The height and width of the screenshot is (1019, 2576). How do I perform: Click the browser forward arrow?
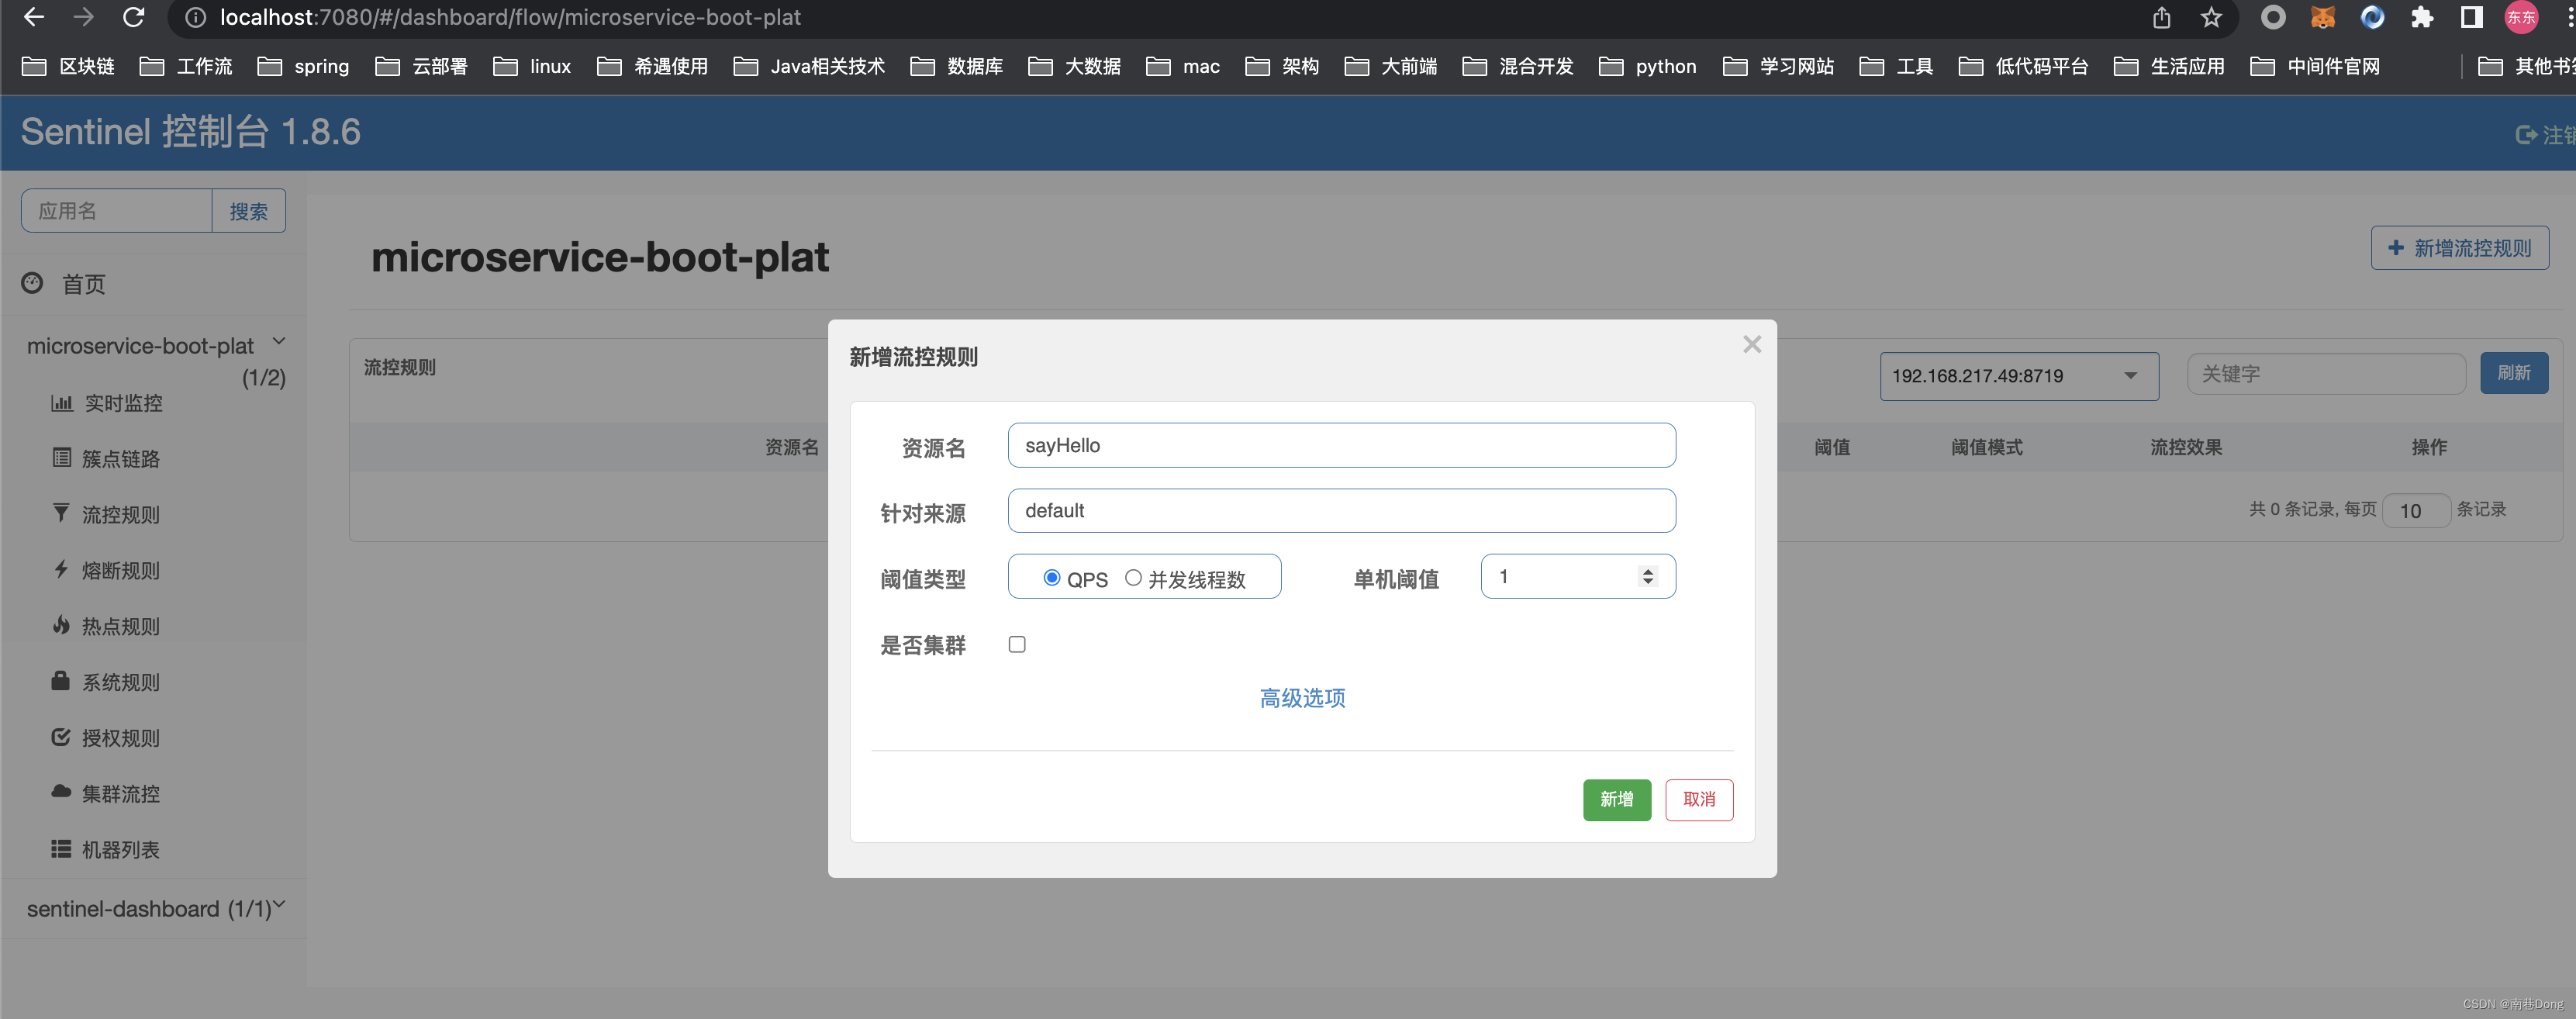tap(84, 17)
